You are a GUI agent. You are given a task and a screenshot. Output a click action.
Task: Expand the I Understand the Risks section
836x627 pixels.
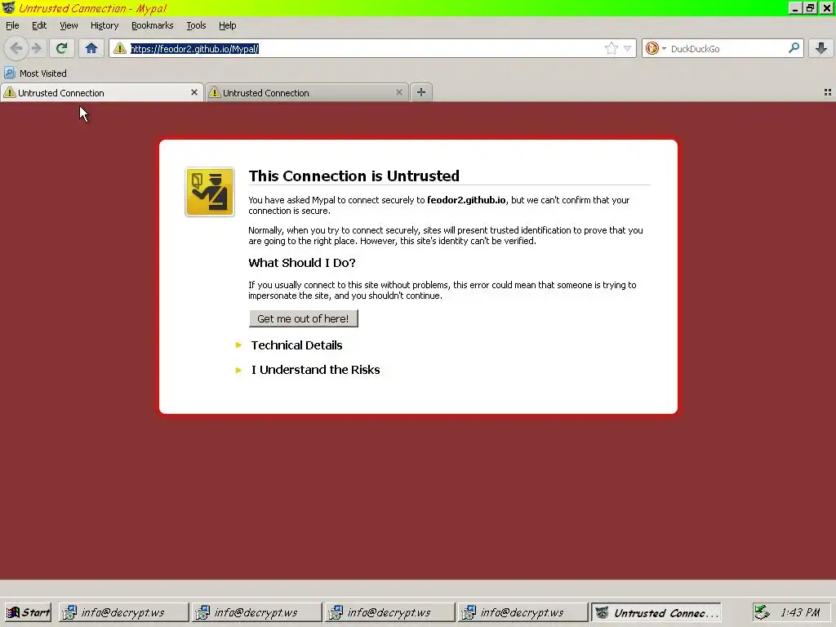point(315,370)
